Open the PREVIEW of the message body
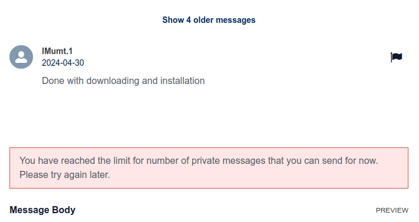 (392, 210)
